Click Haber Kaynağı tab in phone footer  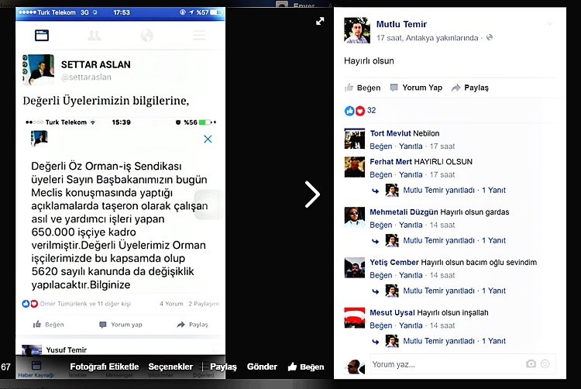tap(36, 370)
